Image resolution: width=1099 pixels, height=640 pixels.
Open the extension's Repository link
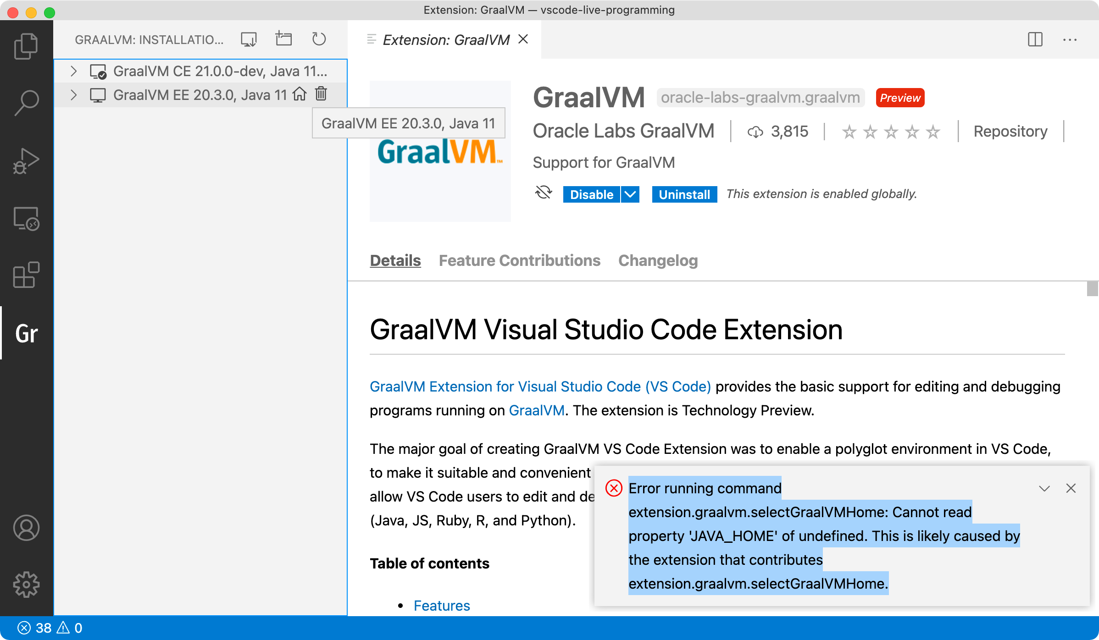[1010, 132]
